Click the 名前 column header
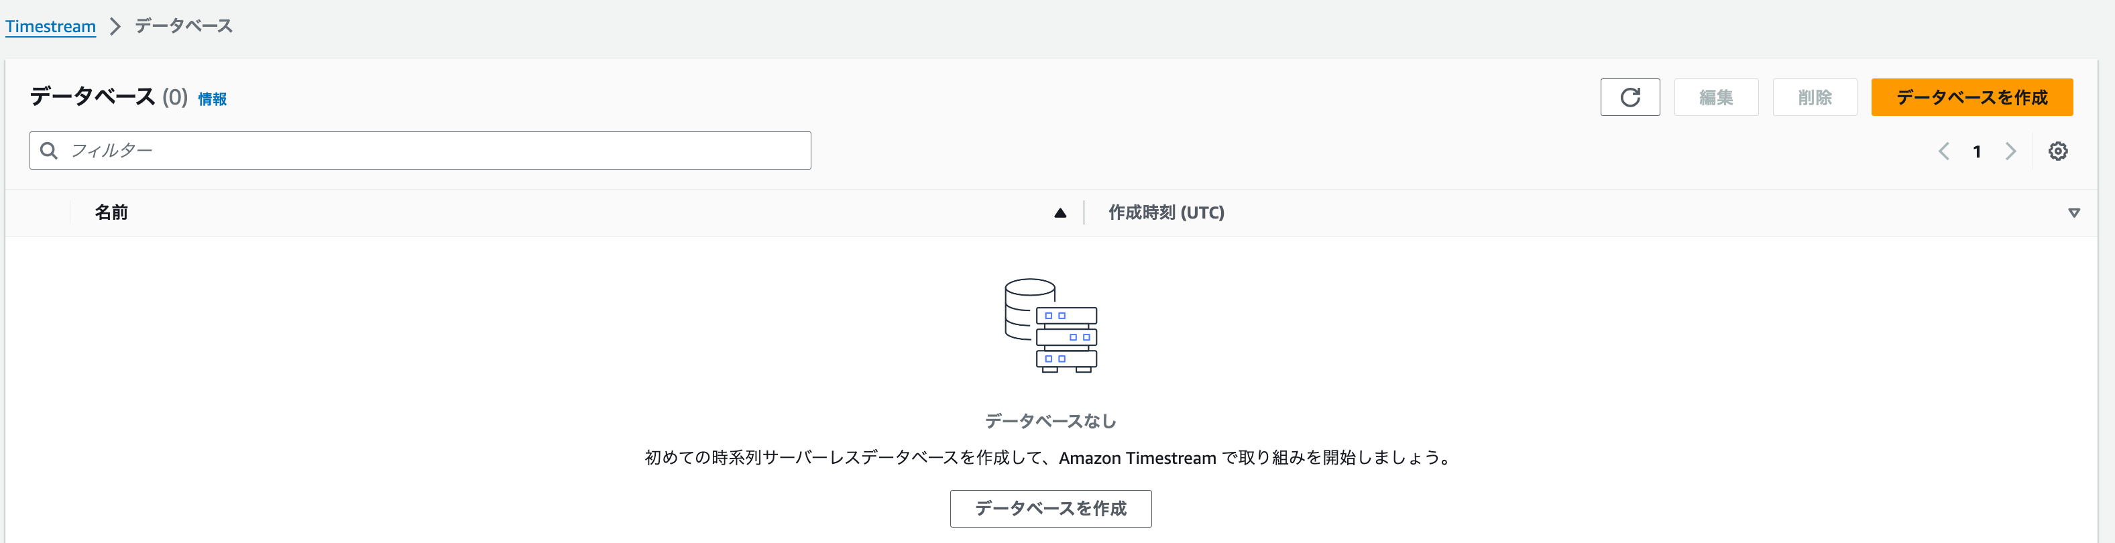 click(111, 213)
